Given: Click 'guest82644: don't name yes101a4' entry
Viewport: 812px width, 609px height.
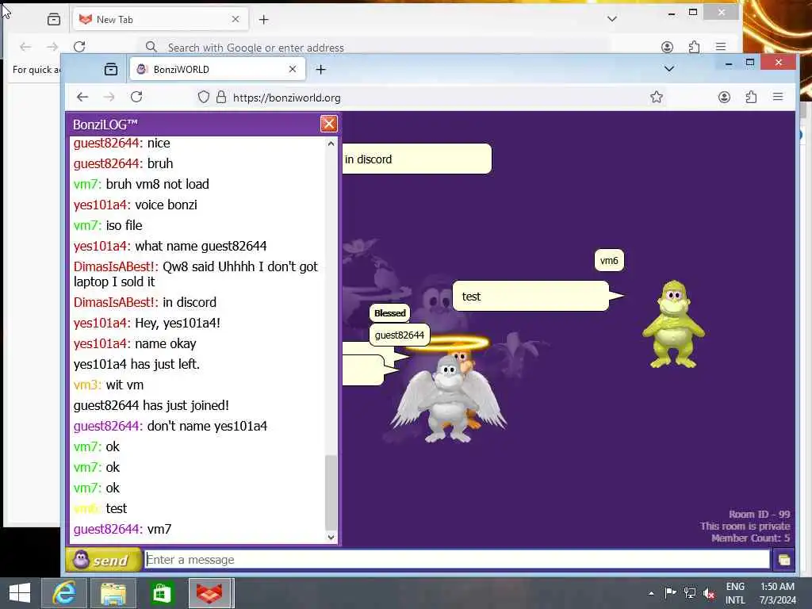Looking at the screenshot, I should pos(170,426).
